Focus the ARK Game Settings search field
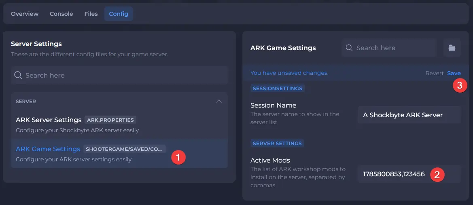The width and height of the screenshot is (473, 205). pos(389,48)
